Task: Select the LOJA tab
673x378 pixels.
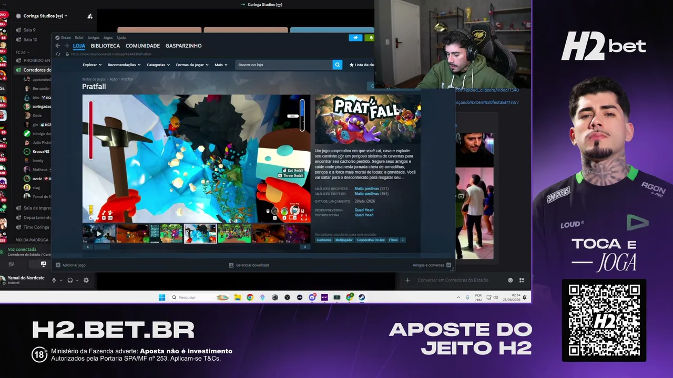Action: click(x=79, y=46)
